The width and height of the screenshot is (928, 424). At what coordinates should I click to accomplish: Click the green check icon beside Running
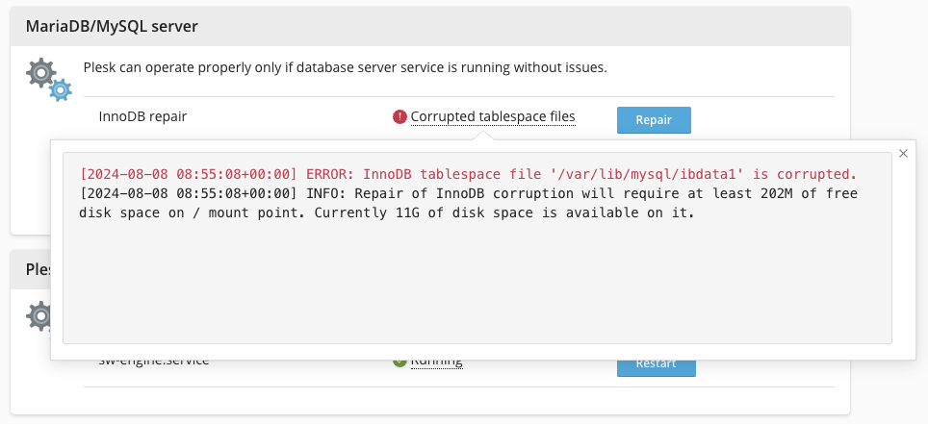coord(400,362)
